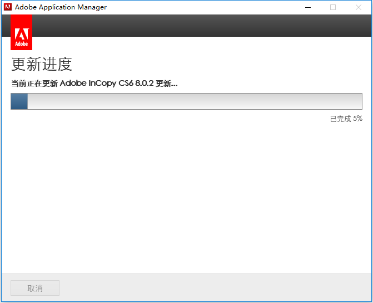Minimize the Adobe Application Manager window
Viewport: 373px width, 303px height.
308,7
